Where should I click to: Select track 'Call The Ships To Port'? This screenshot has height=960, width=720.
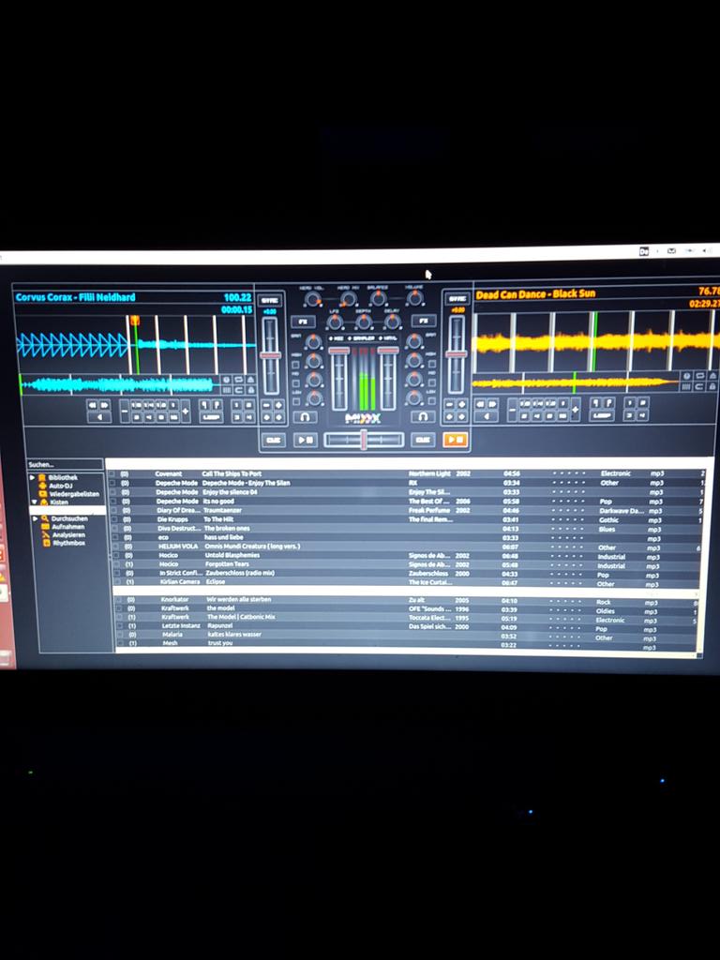pyautogui.click(x=232, y=473)
